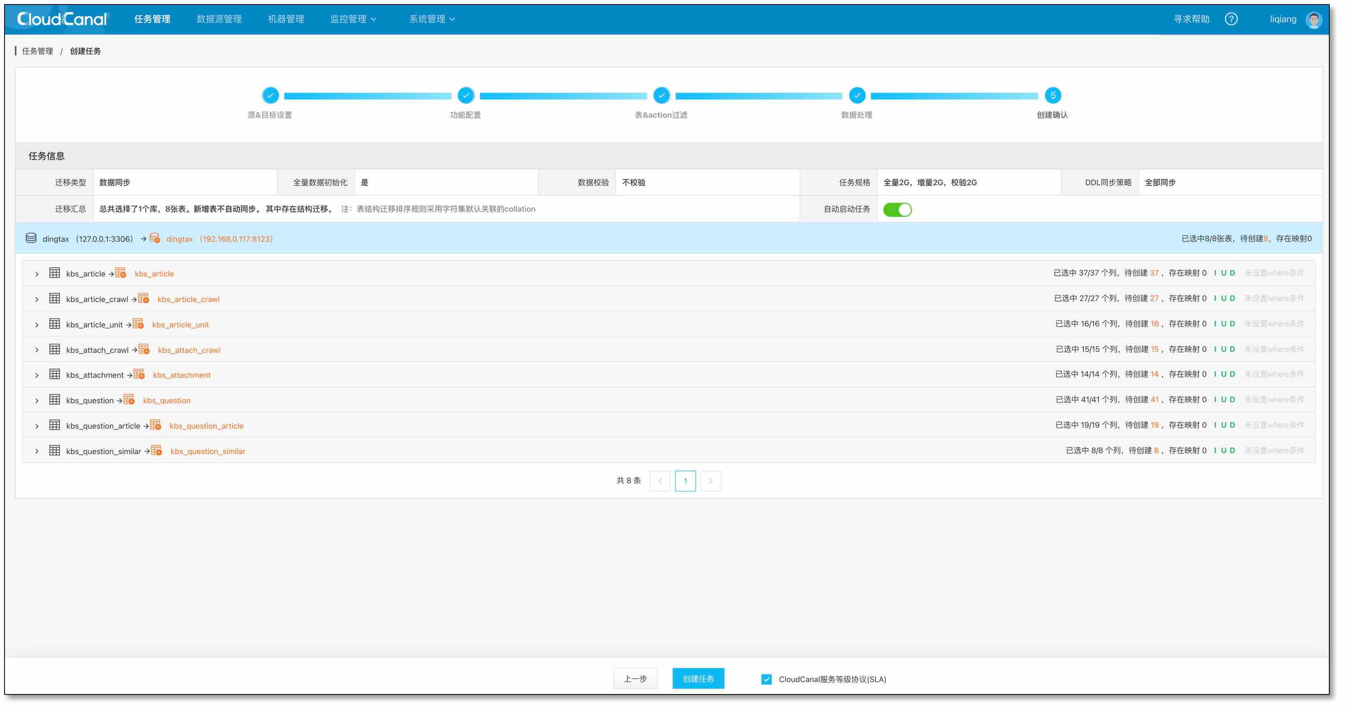Click 未设置where条件 for kbs_question_similar row

1274,451
